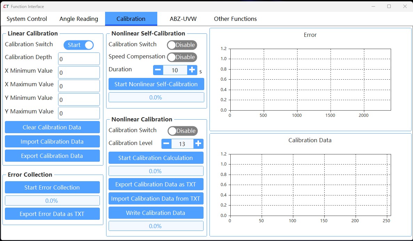Decrease Duration with the minus button
Screen dimensions: 413x241
[x=158, y=70]
